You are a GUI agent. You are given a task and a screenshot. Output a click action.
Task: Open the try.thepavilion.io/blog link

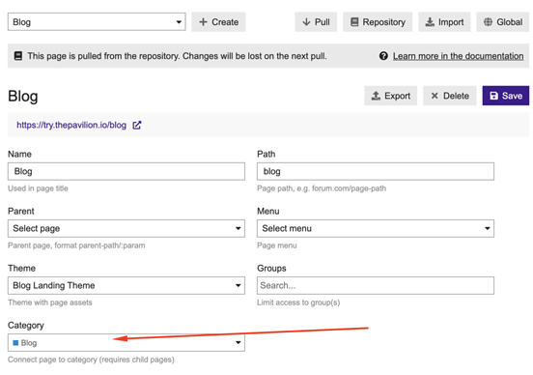point(71,125)
